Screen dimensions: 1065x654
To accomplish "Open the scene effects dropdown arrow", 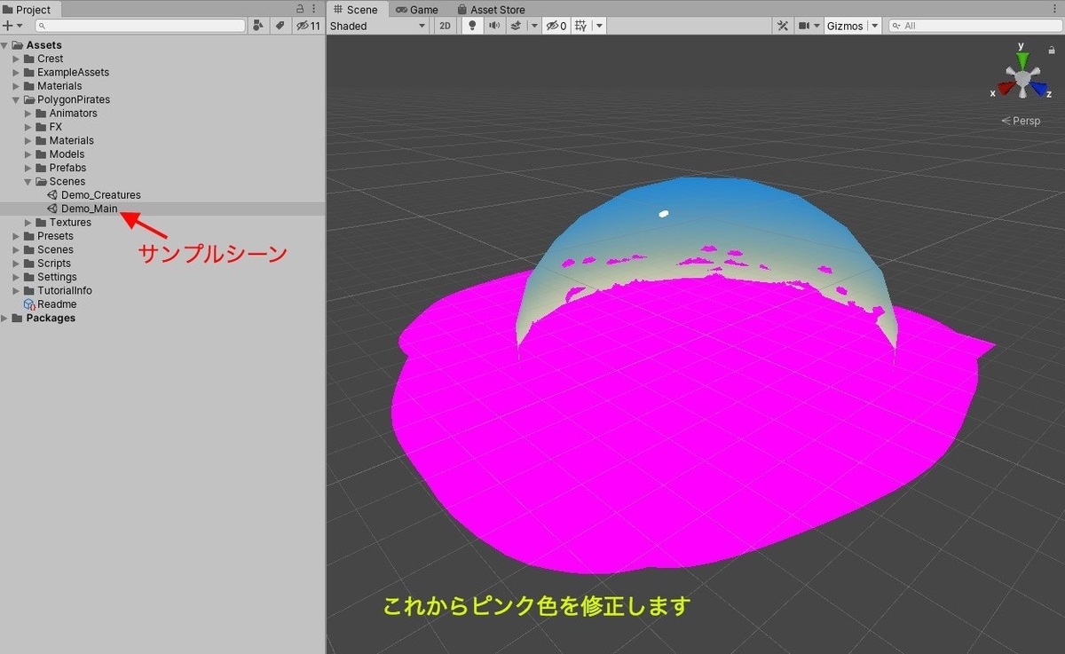I will click(533, 26).
